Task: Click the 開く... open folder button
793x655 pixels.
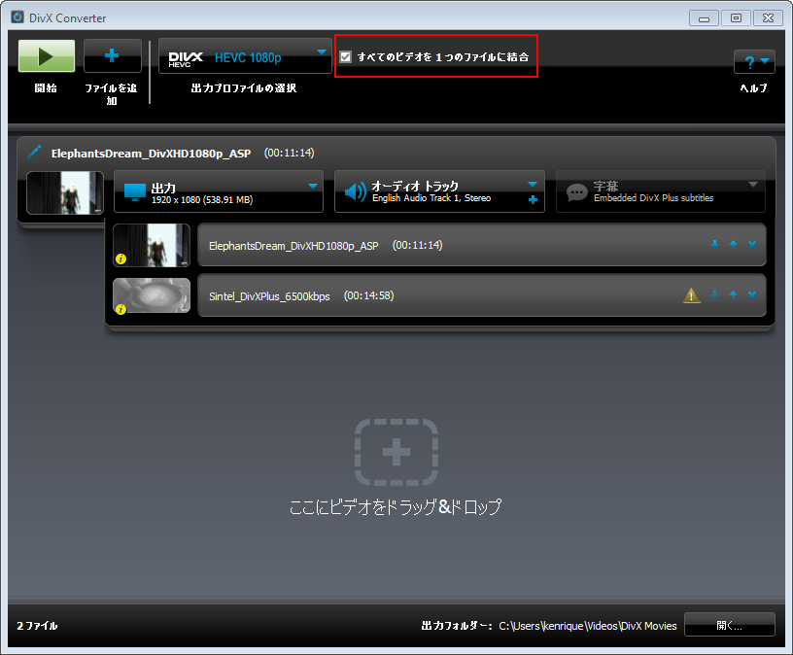Action: [x=729, y=625]
